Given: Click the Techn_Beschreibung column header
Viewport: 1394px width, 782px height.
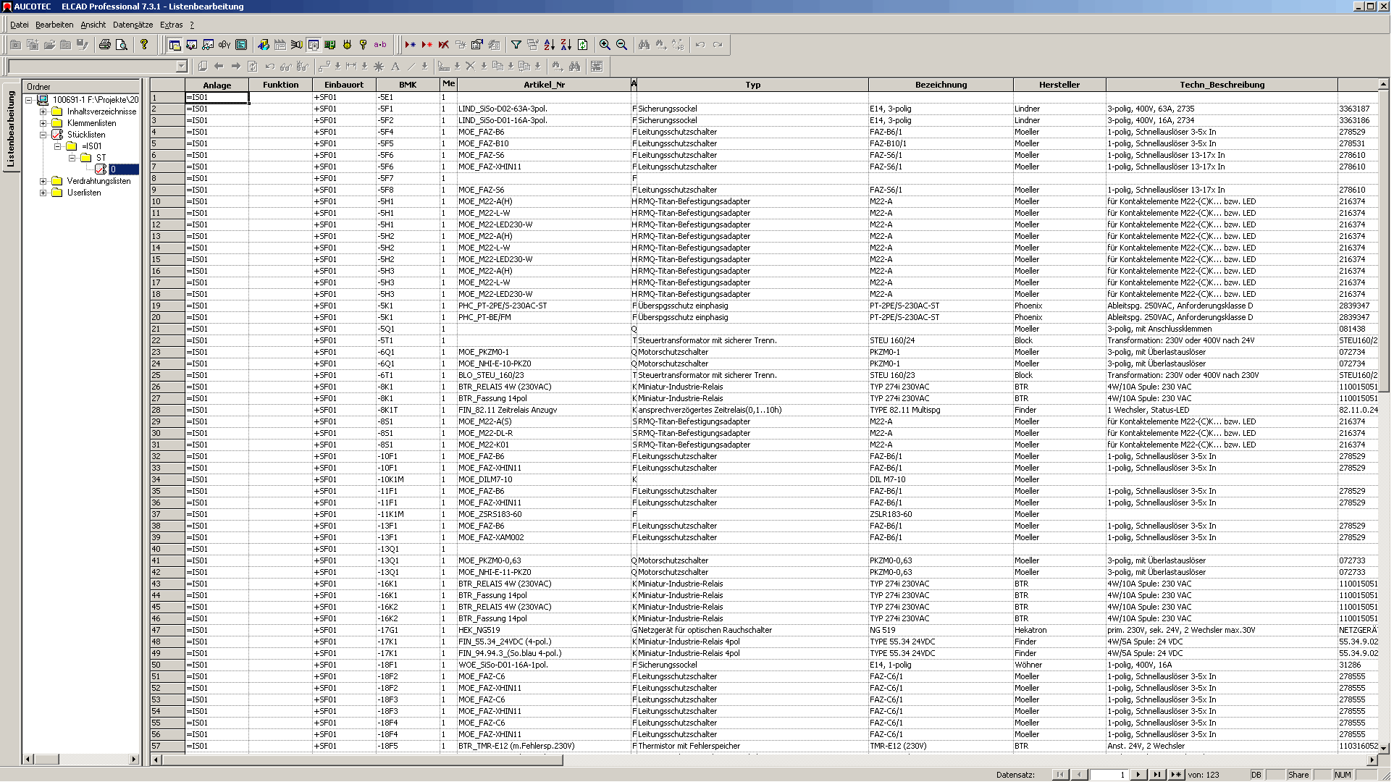Looking at the screenshot, I should (1222, 85).
